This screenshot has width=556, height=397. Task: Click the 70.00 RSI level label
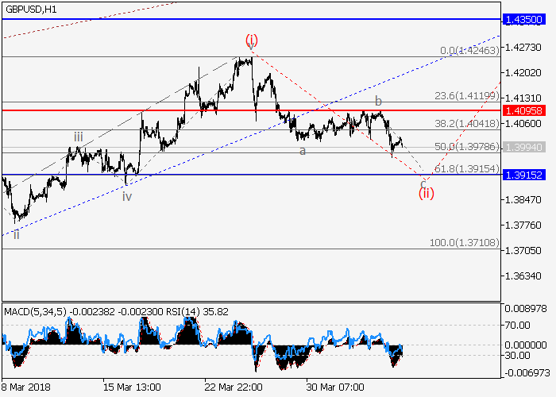pos(518,325)
